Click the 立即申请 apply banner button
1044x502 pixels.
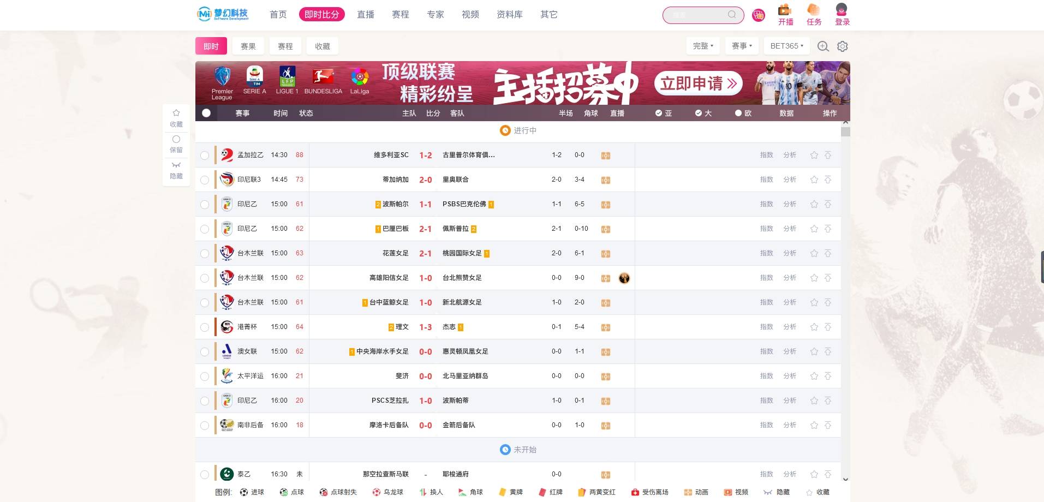(x=697, y=83)
